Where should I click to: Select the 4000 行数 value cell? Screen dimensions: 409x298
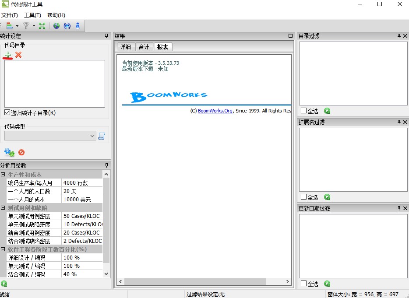(x=82, y=183)
